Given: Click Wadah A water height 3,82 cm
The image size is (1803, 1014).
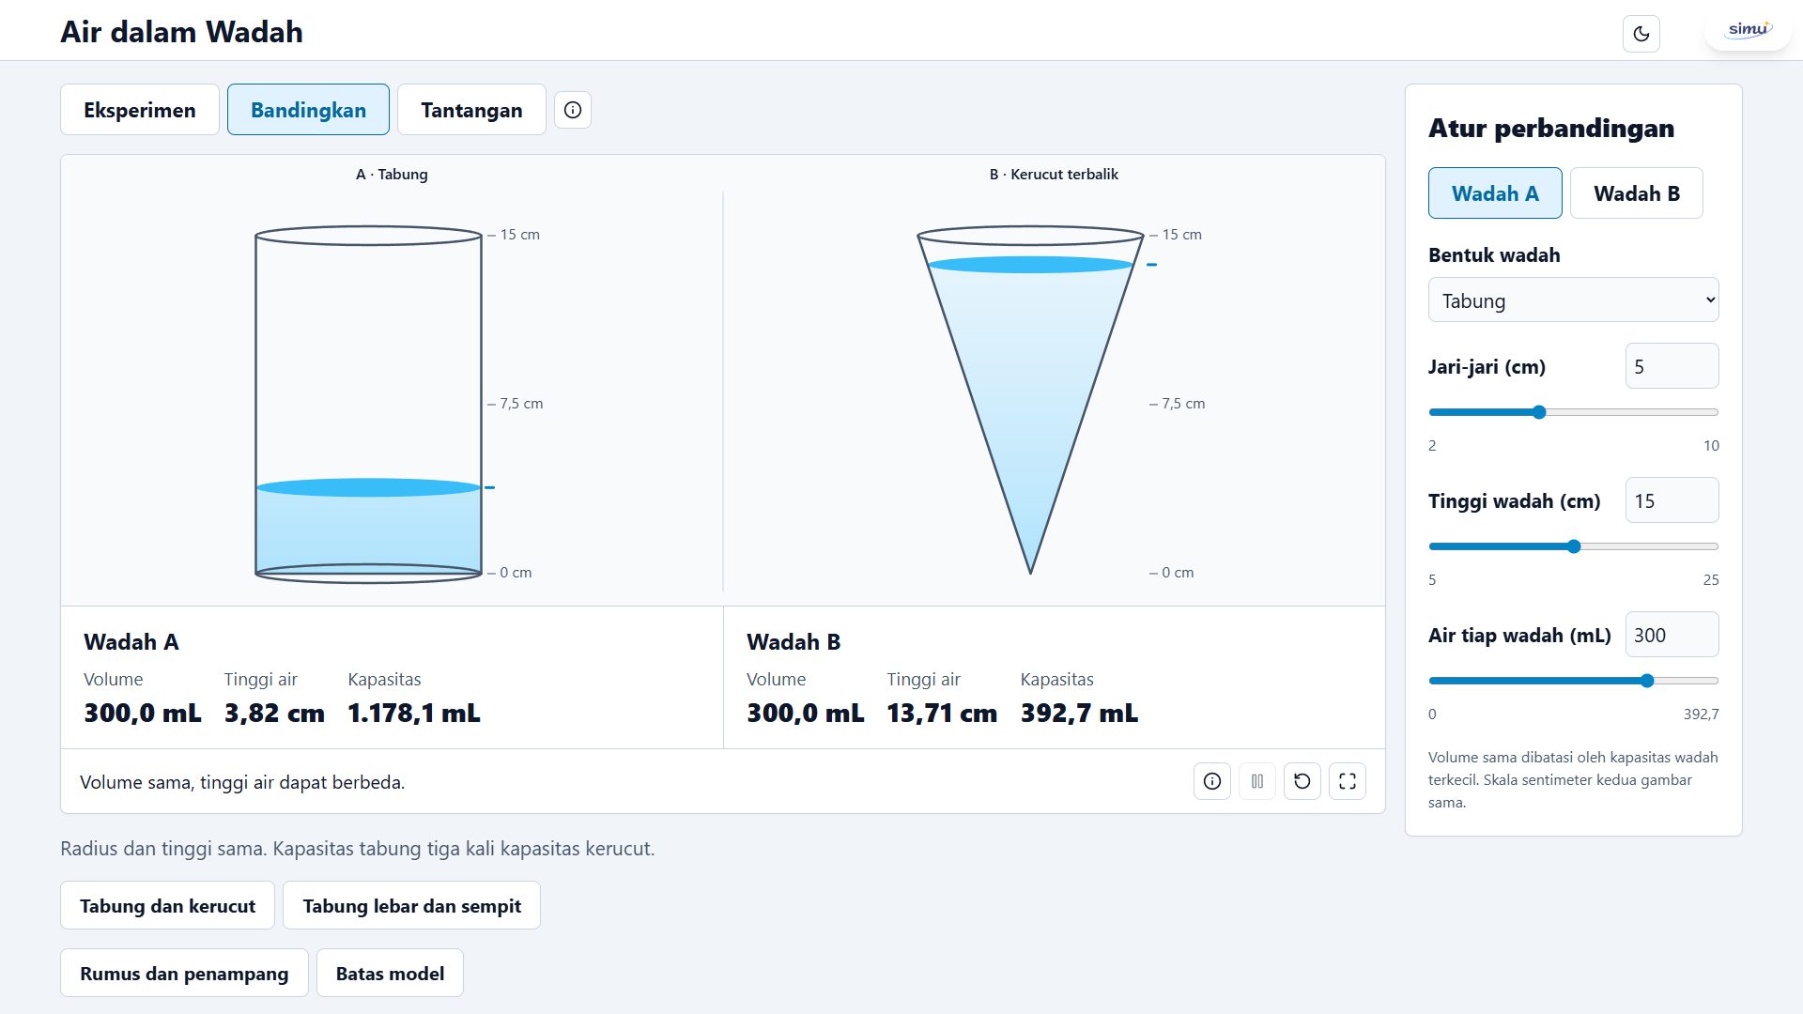Looking at the screenshot, I should (x=274, y=714).
